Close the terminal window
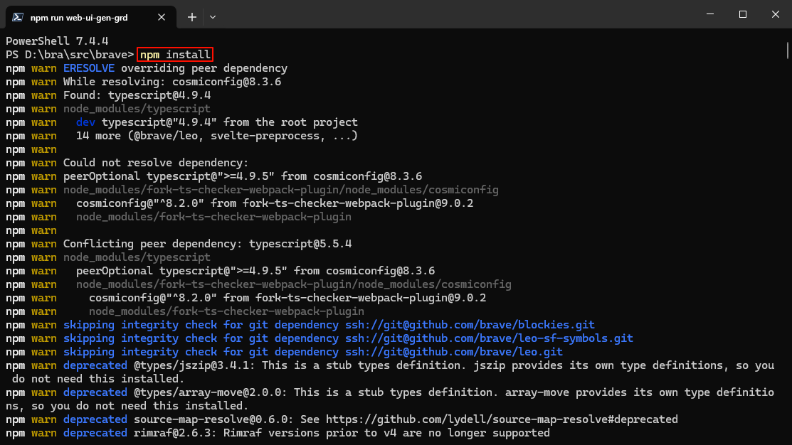Image resolution: width=792 pixels, height=445 pixels. (776, 14)
